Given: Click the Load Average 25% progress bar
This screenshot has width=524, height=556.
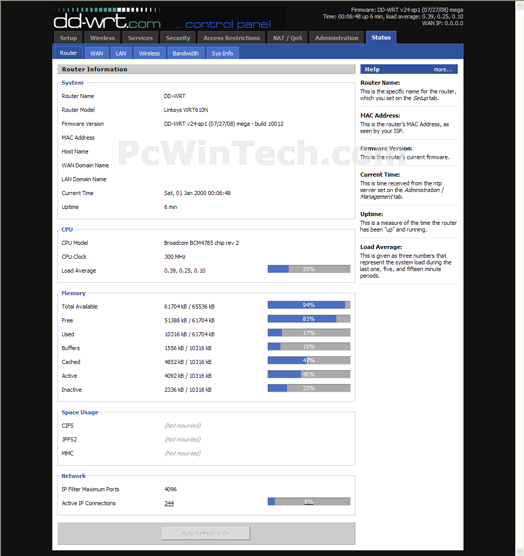Looking at the screenshot, I should 309,269.
